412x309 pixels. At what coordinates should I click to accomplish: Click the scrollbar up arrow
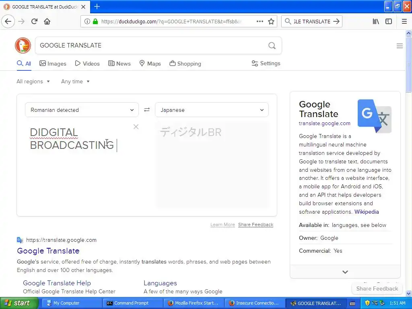click(x=409, y=33)
